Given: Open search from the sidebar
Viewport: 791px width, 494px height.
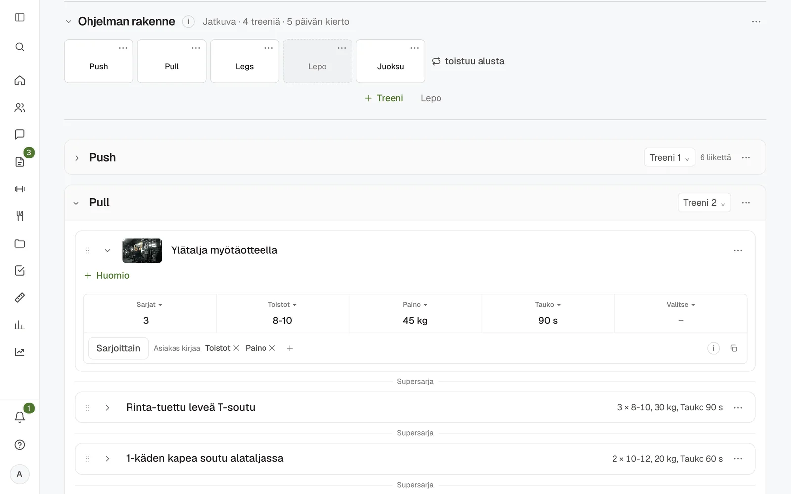Looking at the screenshot, I should tap(20, 47).
